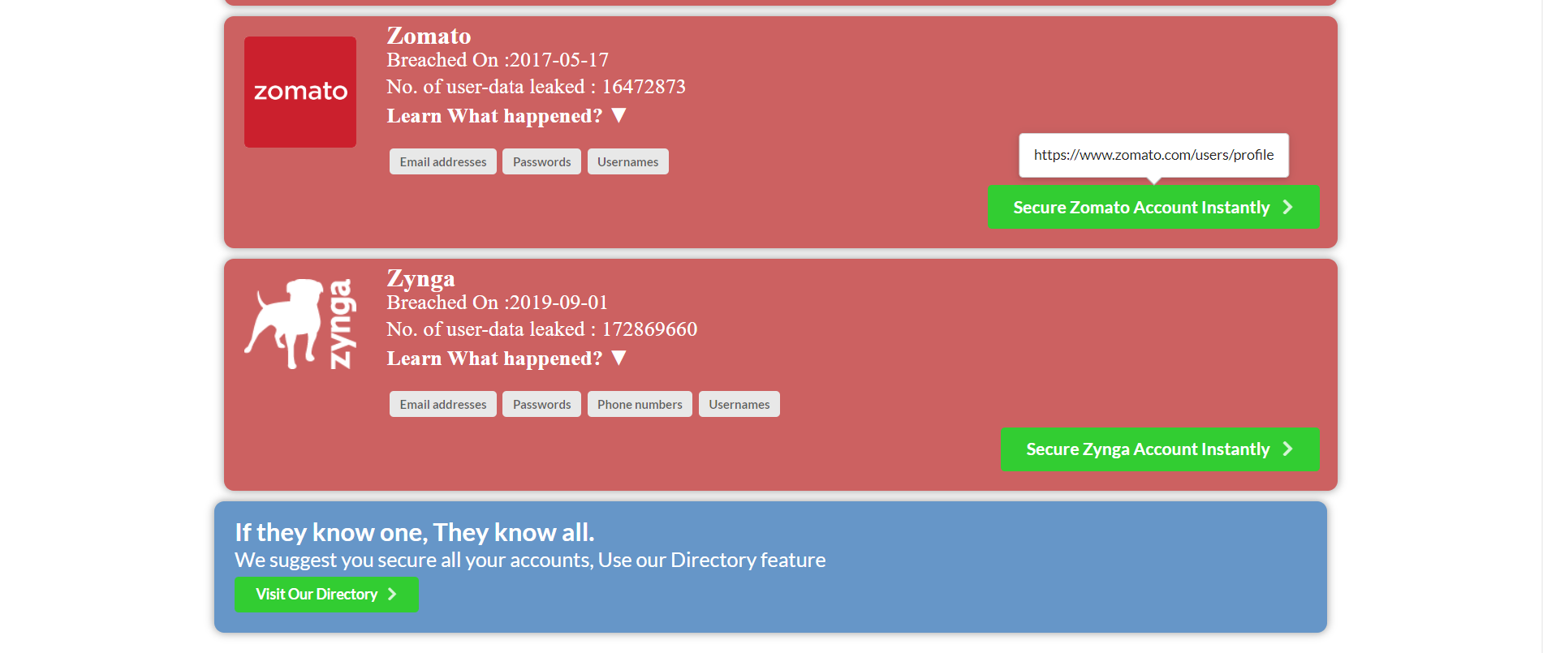Click the Zomato breach title
The image size is (1543, 653).
(429, 36)
